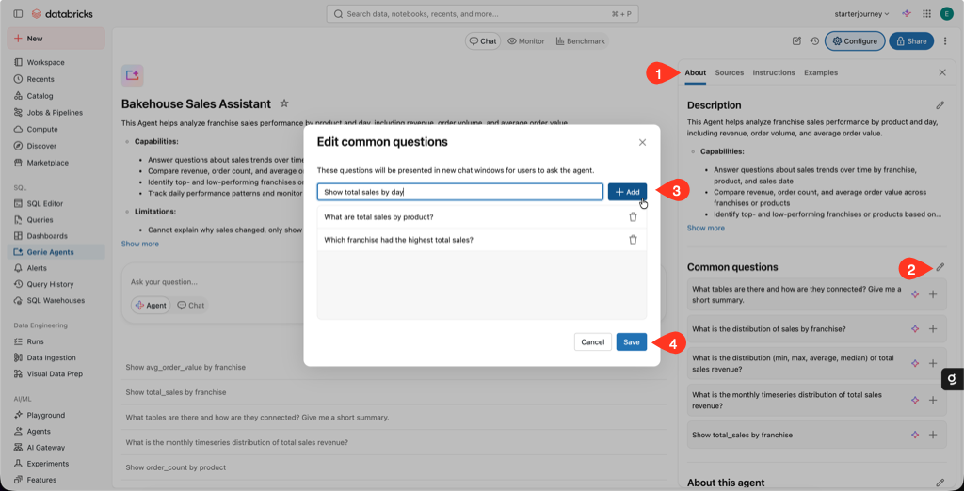The image size is (964, 491).
Task: Edit the Description with pencil icon
Action: [940, 105]
